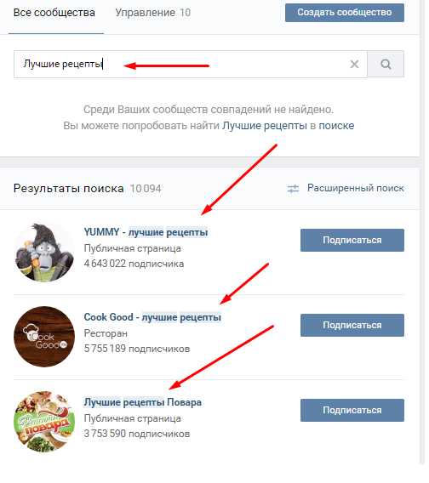Open Лучшие рецепты Повара title link
429x483 pixels.
coord(143,402)
